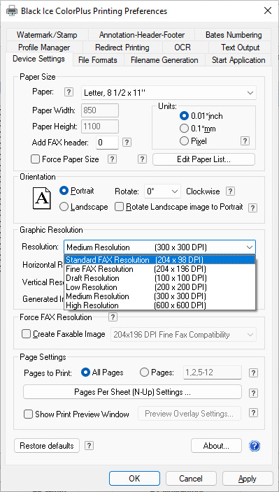Click the portrait page orientation icon
This screenshot has width=279, height=492.
tap(41, 198)
